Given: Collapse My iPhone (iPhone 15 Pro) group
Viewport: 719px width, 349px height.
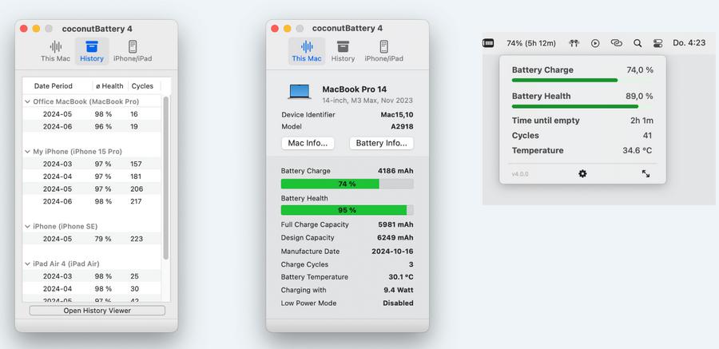Looking at the screenshot, I should (x=26, y=152).
